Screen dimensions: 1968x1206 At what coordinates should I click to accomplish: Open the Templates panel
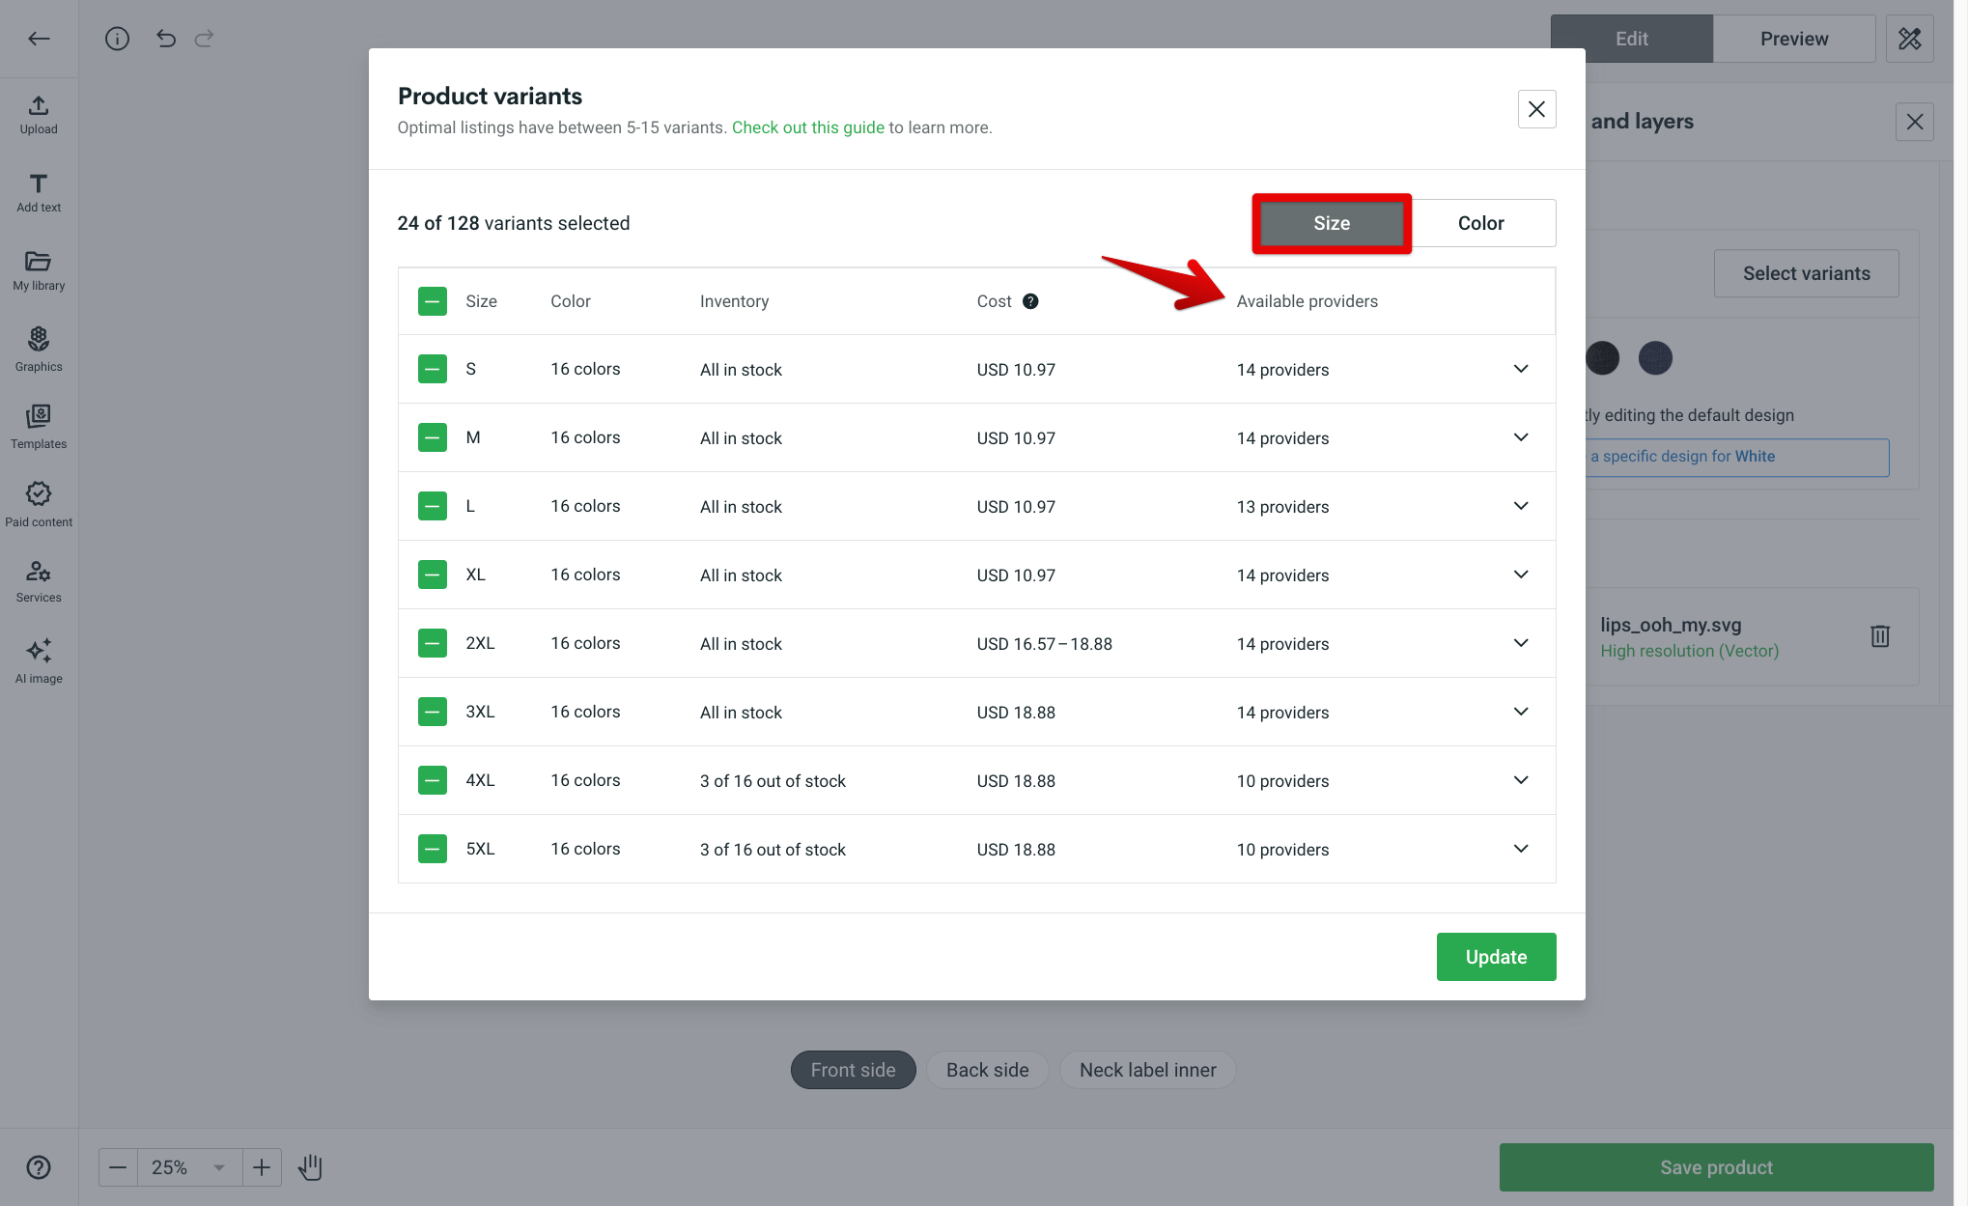tap(39, 426)
